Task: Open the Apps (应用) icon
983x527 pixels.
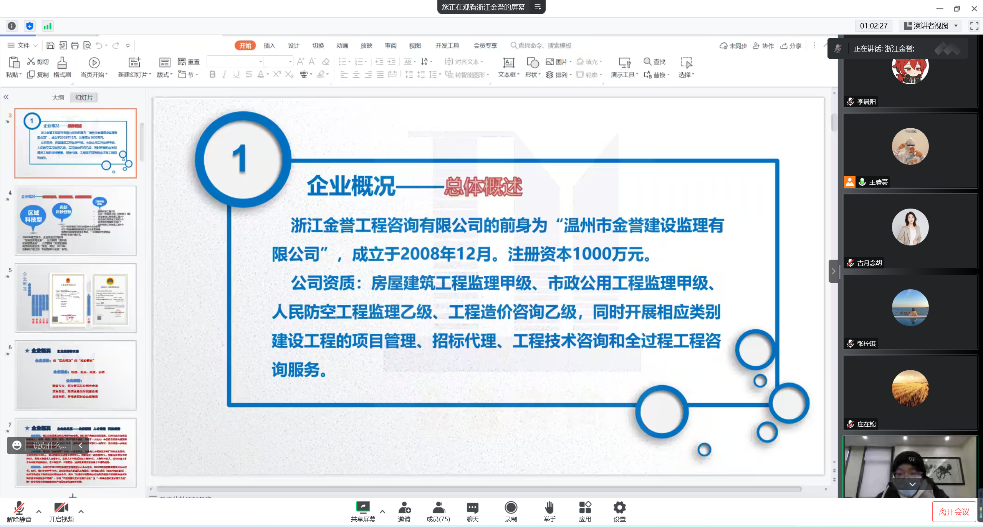Action: tap(585, 512)
